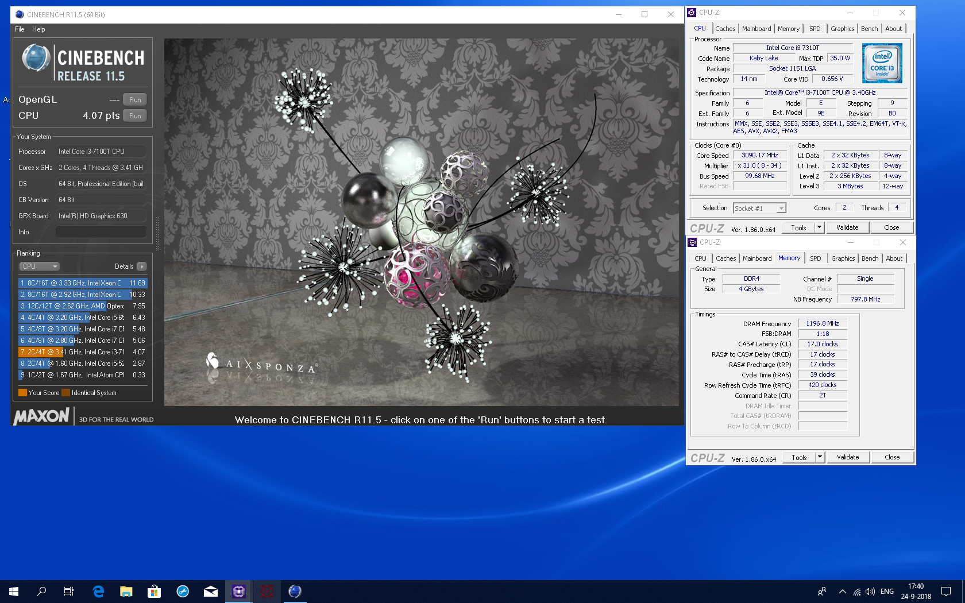This screenshot has width=965, height=603.
Task: Open taskbar search magnifier
Action: pyautogui.click(x=41, y=591)
